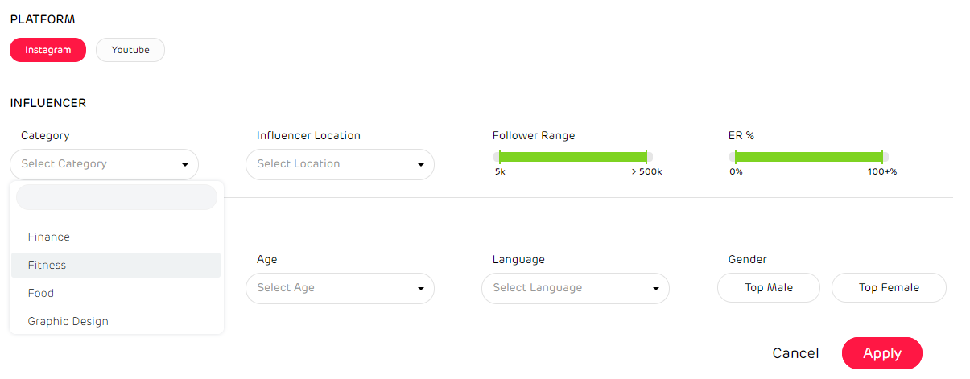Choose Finance from the category list
The width and height of the screenshot is (970, 379).
click(49, 237)
